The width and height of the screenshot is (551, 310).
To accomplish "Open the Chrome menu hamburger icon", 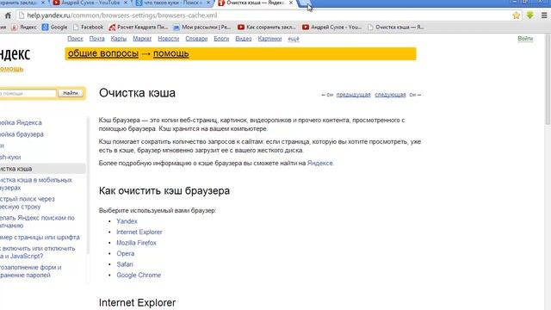I will click(x=544, y=15).
